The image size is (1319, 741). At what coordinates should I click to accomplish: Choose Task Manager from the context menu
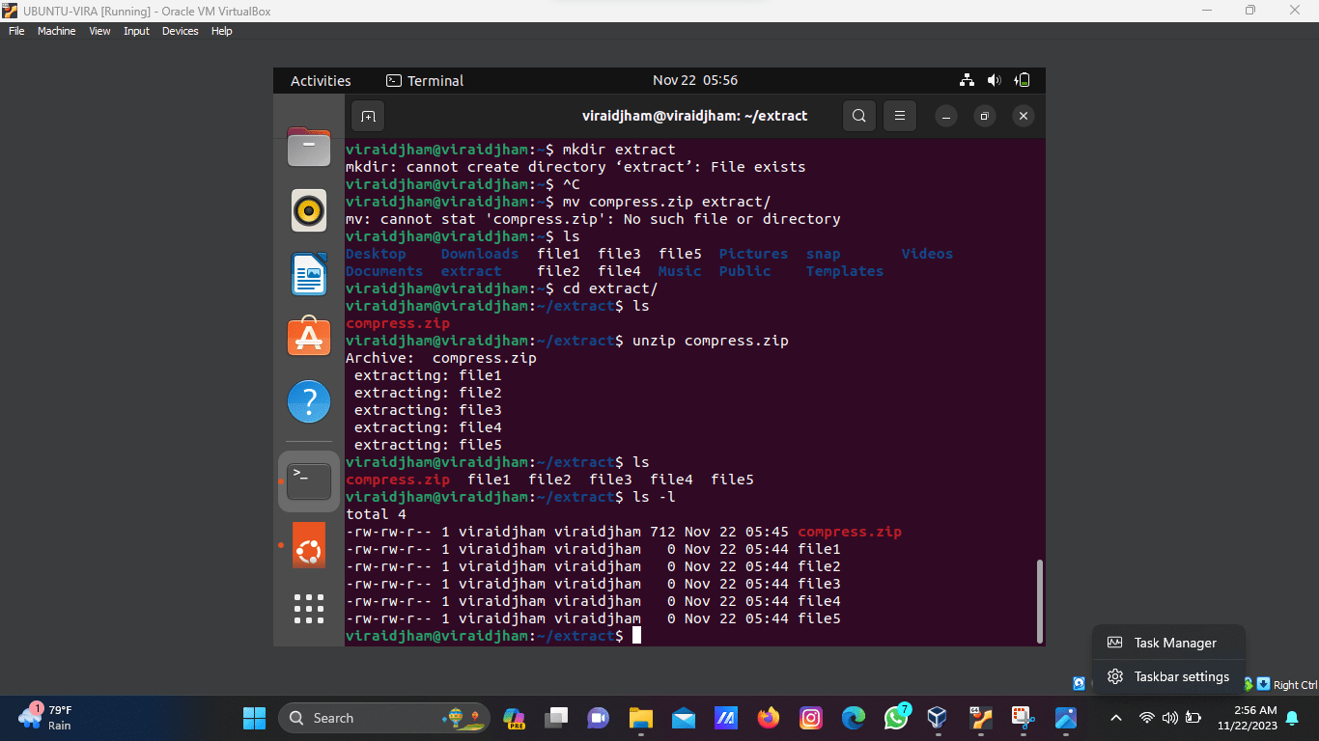click(1168, 643)
